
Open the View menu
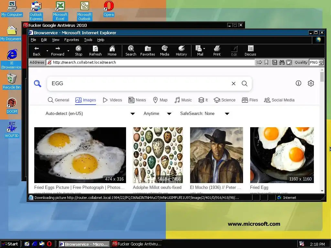[x=56, y=40]
